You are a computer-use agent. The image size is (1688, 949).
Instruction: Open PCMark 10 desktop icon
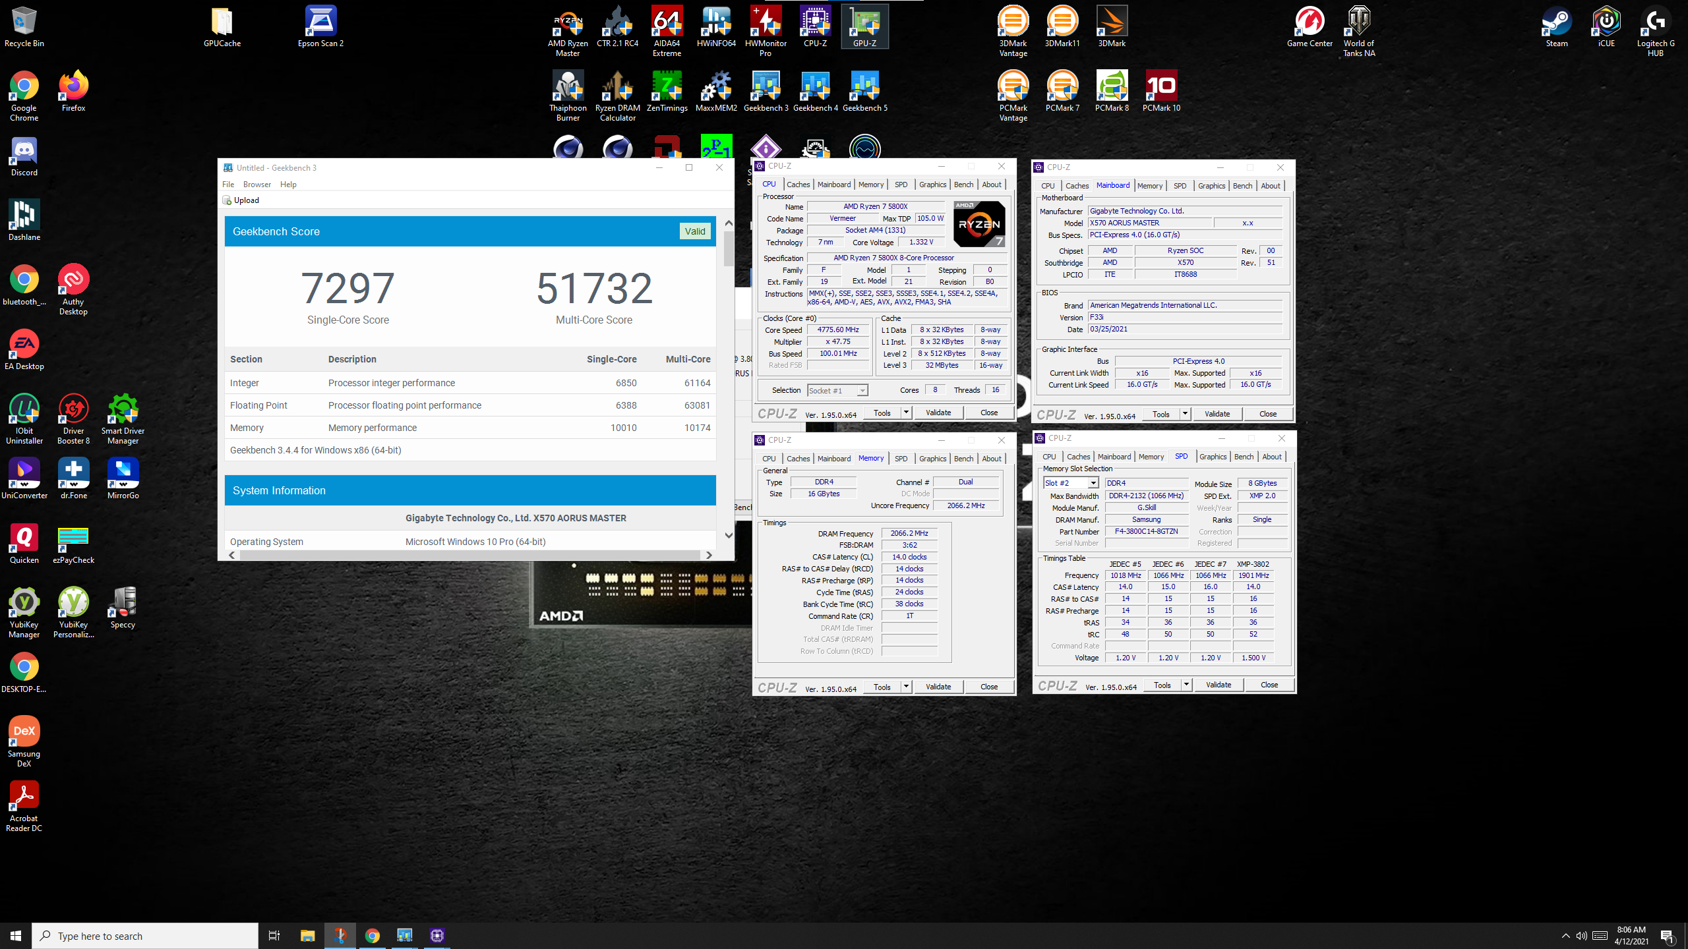coord(1161,92)
